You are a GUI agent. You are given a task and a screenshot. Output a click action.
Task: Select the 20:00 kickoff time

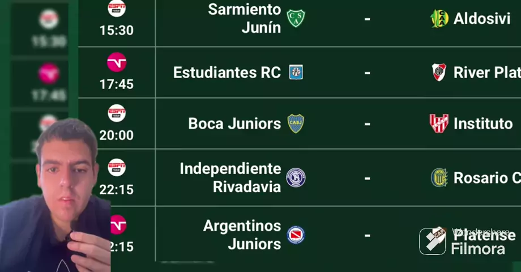pyautogui.click(x=117, y=135)
